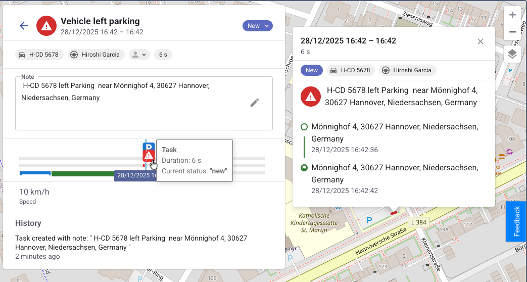Open the map layers selector

click(512, 54)
